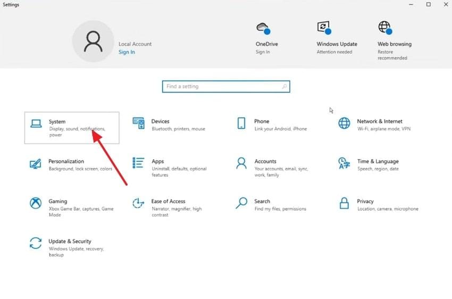
Task: Click 'Location, camera, microphone' text
Action: 388,209
